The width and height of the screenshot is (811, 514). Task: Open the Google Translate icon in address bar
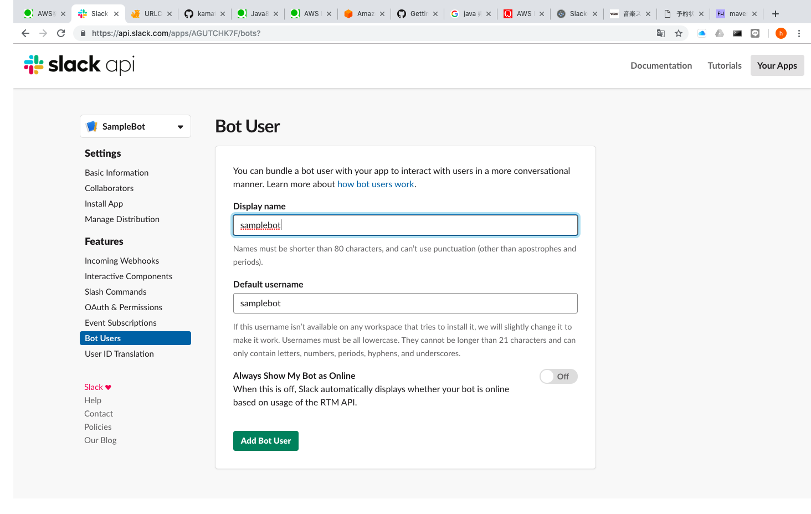pyautogui.click(x=660, y=33)
